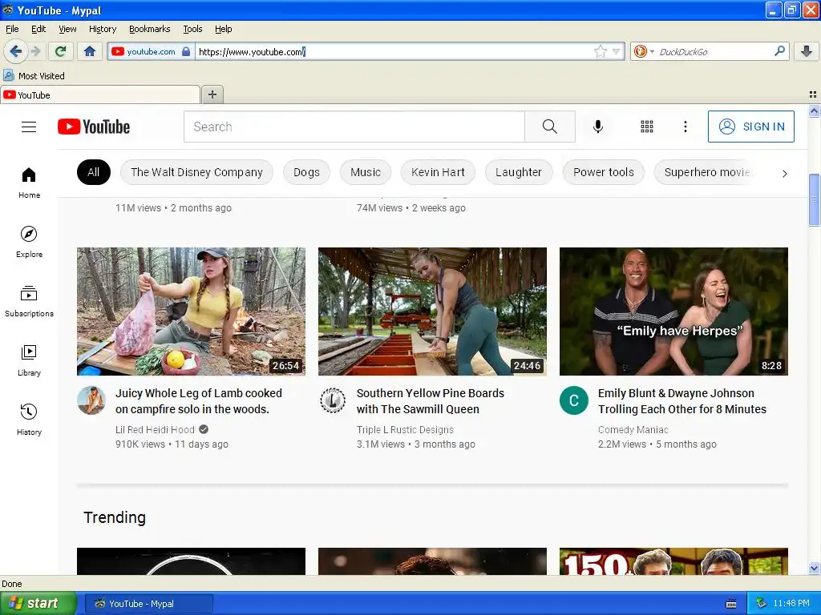Open Triple L Rustic Designs channel name
The image size is (821, 615).
pyautogui.click(x=405, y=430)
